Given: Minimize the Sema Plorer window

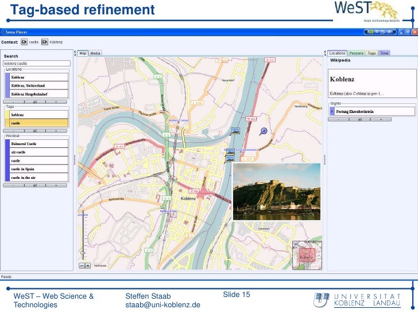Looking at the screenshot, I should tap(401, 32).
